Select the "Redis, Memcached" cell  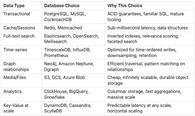[x=61, y=28]
